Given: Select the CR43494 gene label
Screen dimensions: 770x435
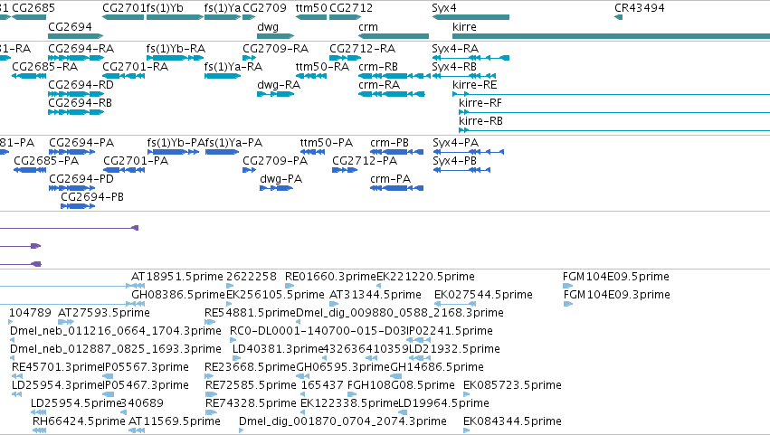Looking at the screenshot, I should [x=640, y=8].
